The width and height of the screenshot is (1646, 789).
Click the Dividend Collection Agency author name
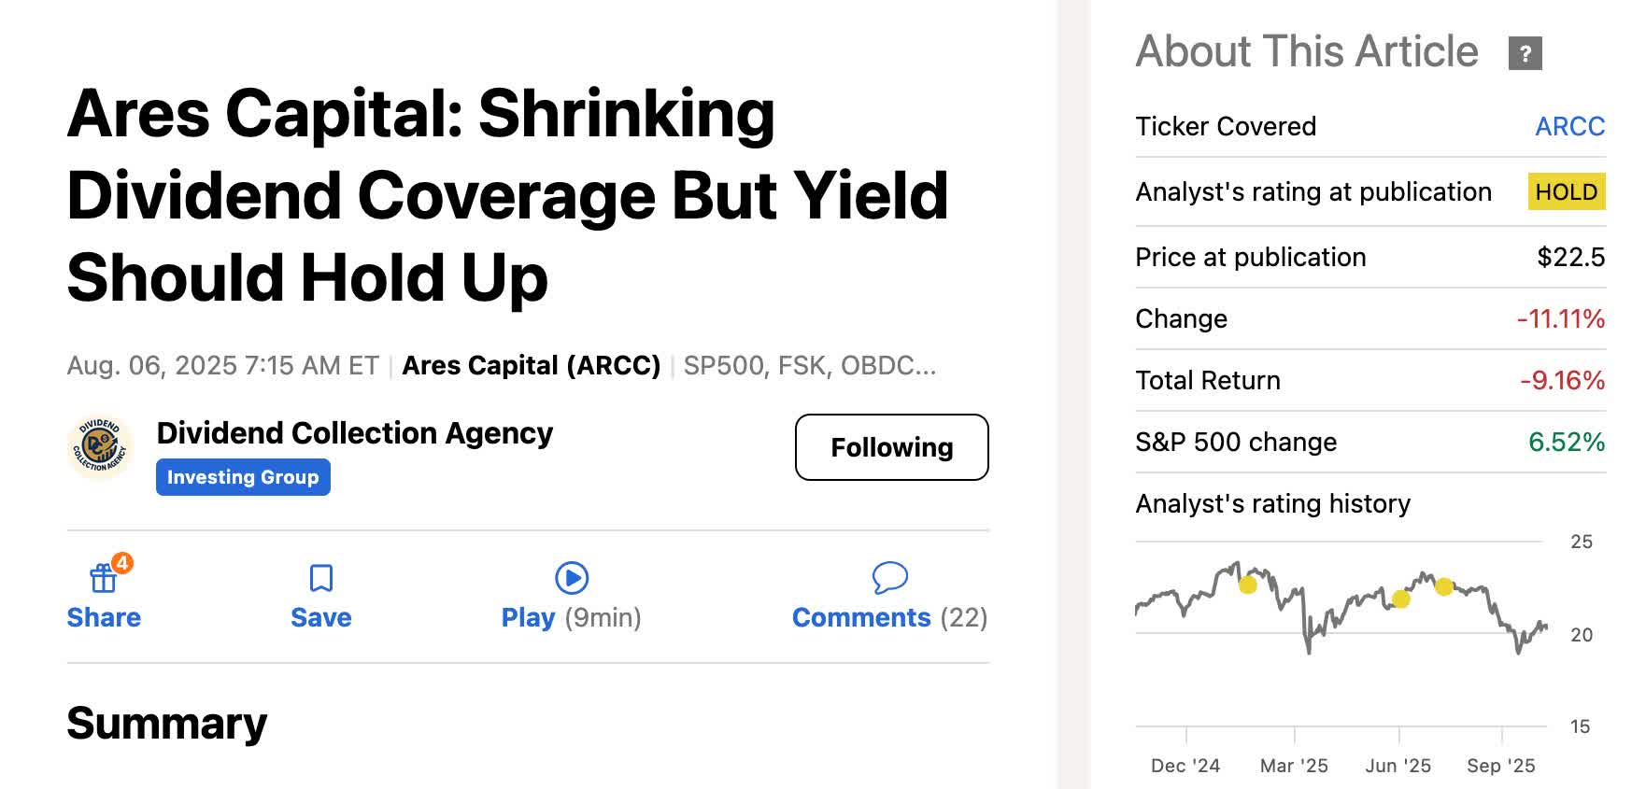click(355, 433)
